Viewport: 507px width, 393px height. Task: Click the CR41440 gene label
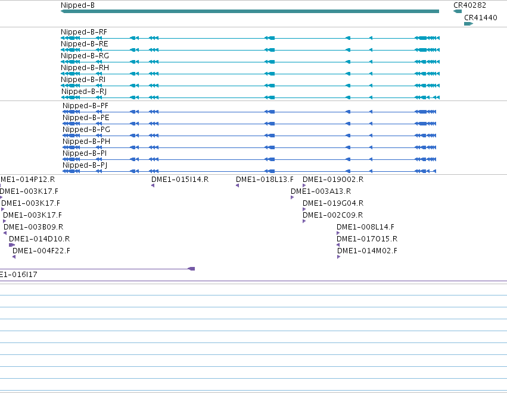click(480, 18)
